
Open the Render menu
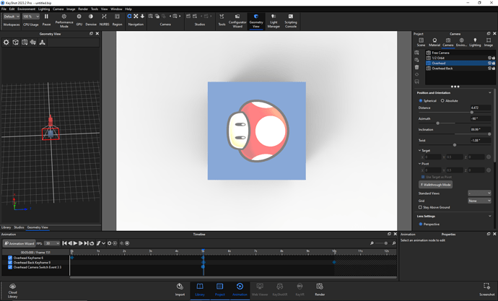pyautogui.click(x=83, y=9)
